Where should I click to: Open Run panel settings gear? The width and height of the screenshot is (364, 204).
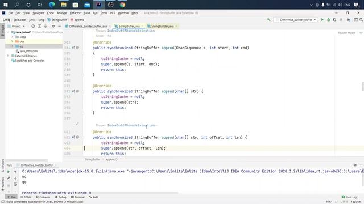(355, 165)
